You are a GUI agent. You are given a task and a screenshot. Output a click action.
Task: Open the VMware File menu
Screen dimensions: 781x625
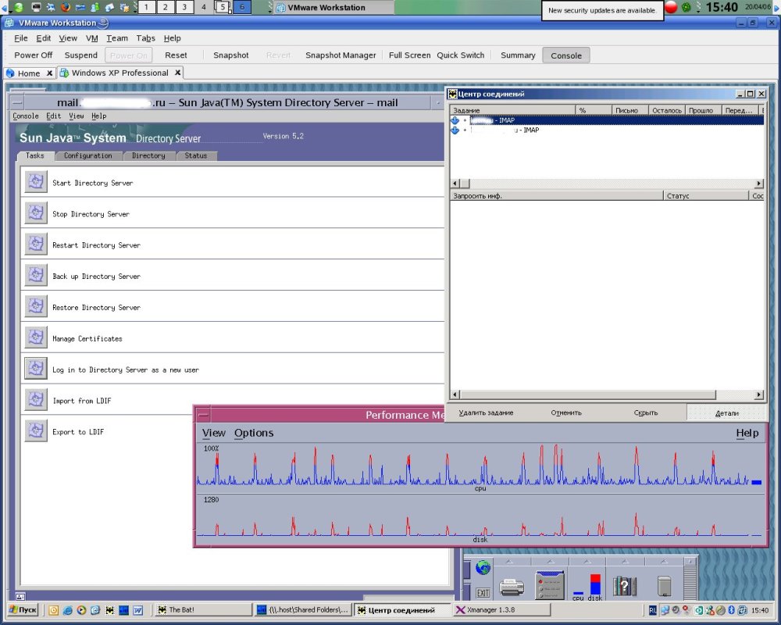coord(21,38)
